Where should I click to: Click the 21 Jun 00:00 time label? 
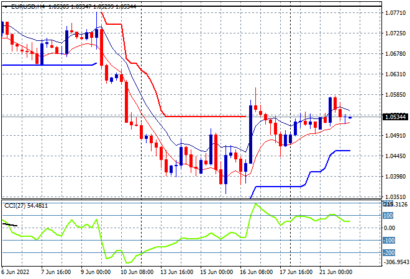[335, 272]
